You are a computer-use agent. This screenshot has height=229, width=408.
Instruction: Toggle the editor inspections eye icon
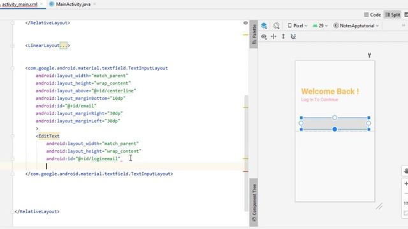point(245,23)
